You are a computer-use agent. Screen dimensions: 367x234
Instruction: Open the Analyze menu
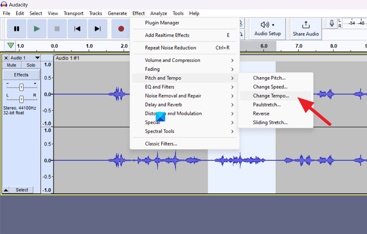pyautogui.click(x=158, y=13)
